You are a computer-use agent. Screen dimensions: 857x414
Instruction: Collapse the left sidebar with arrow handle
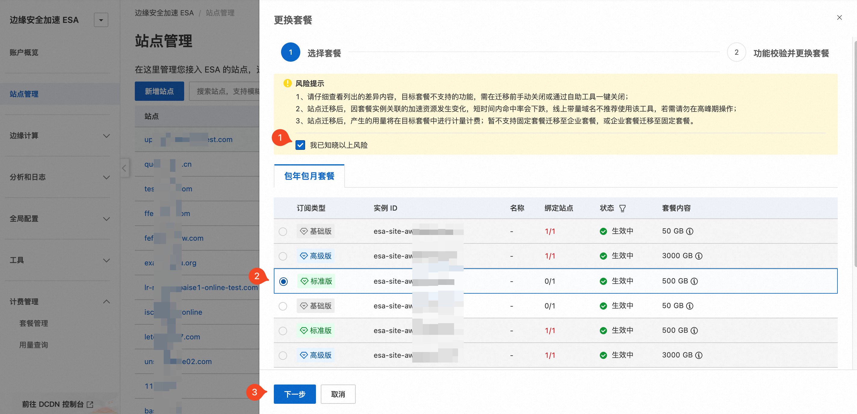(124, 168)
